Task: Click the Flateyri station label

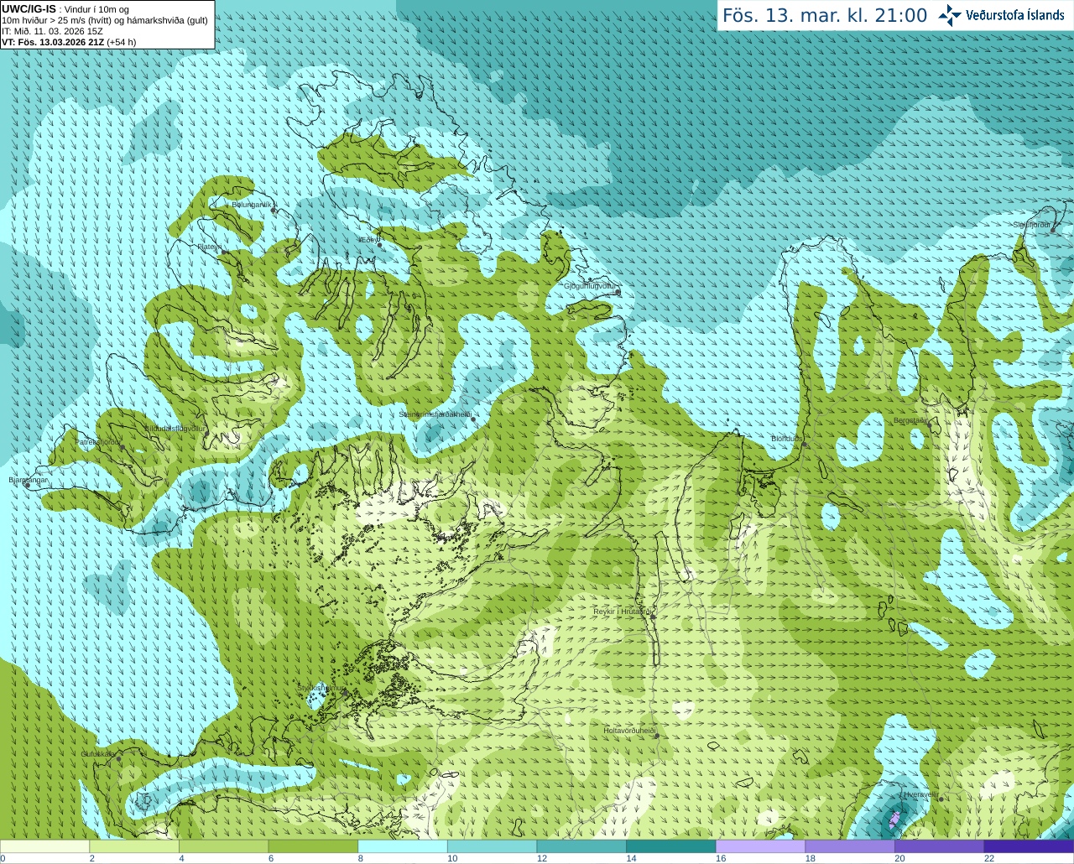Action: click(210, 247)
